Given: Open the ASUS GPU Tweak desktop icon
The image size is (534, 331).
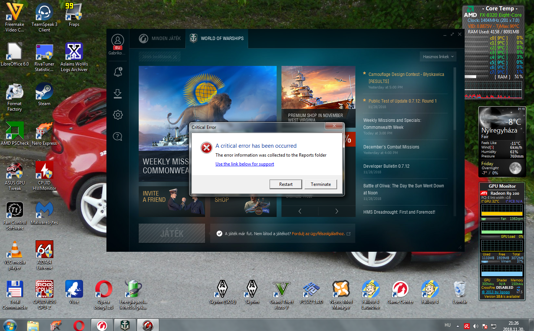Looking at the screenshot, I should pos(15,176).
